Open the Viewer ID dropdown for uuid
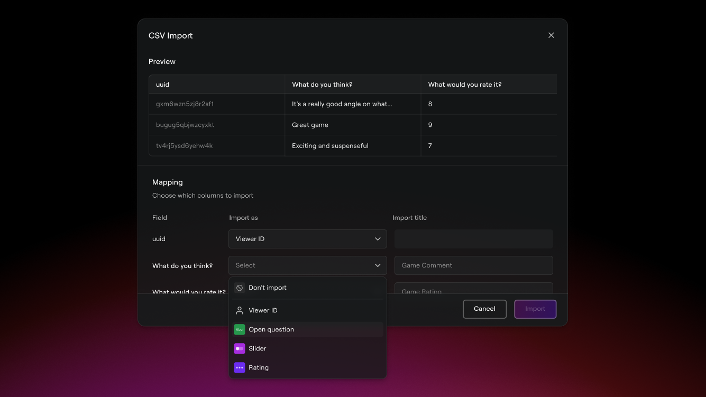Image resolution: width=706 pixels, height=397 pixels. pyautogui.click(x=307, y=239)
